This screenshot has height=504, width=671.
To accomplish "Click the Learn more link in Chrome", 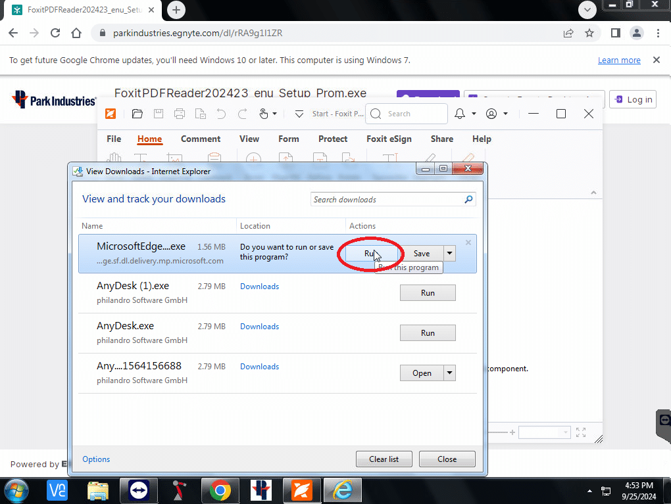I will (618, 60).
